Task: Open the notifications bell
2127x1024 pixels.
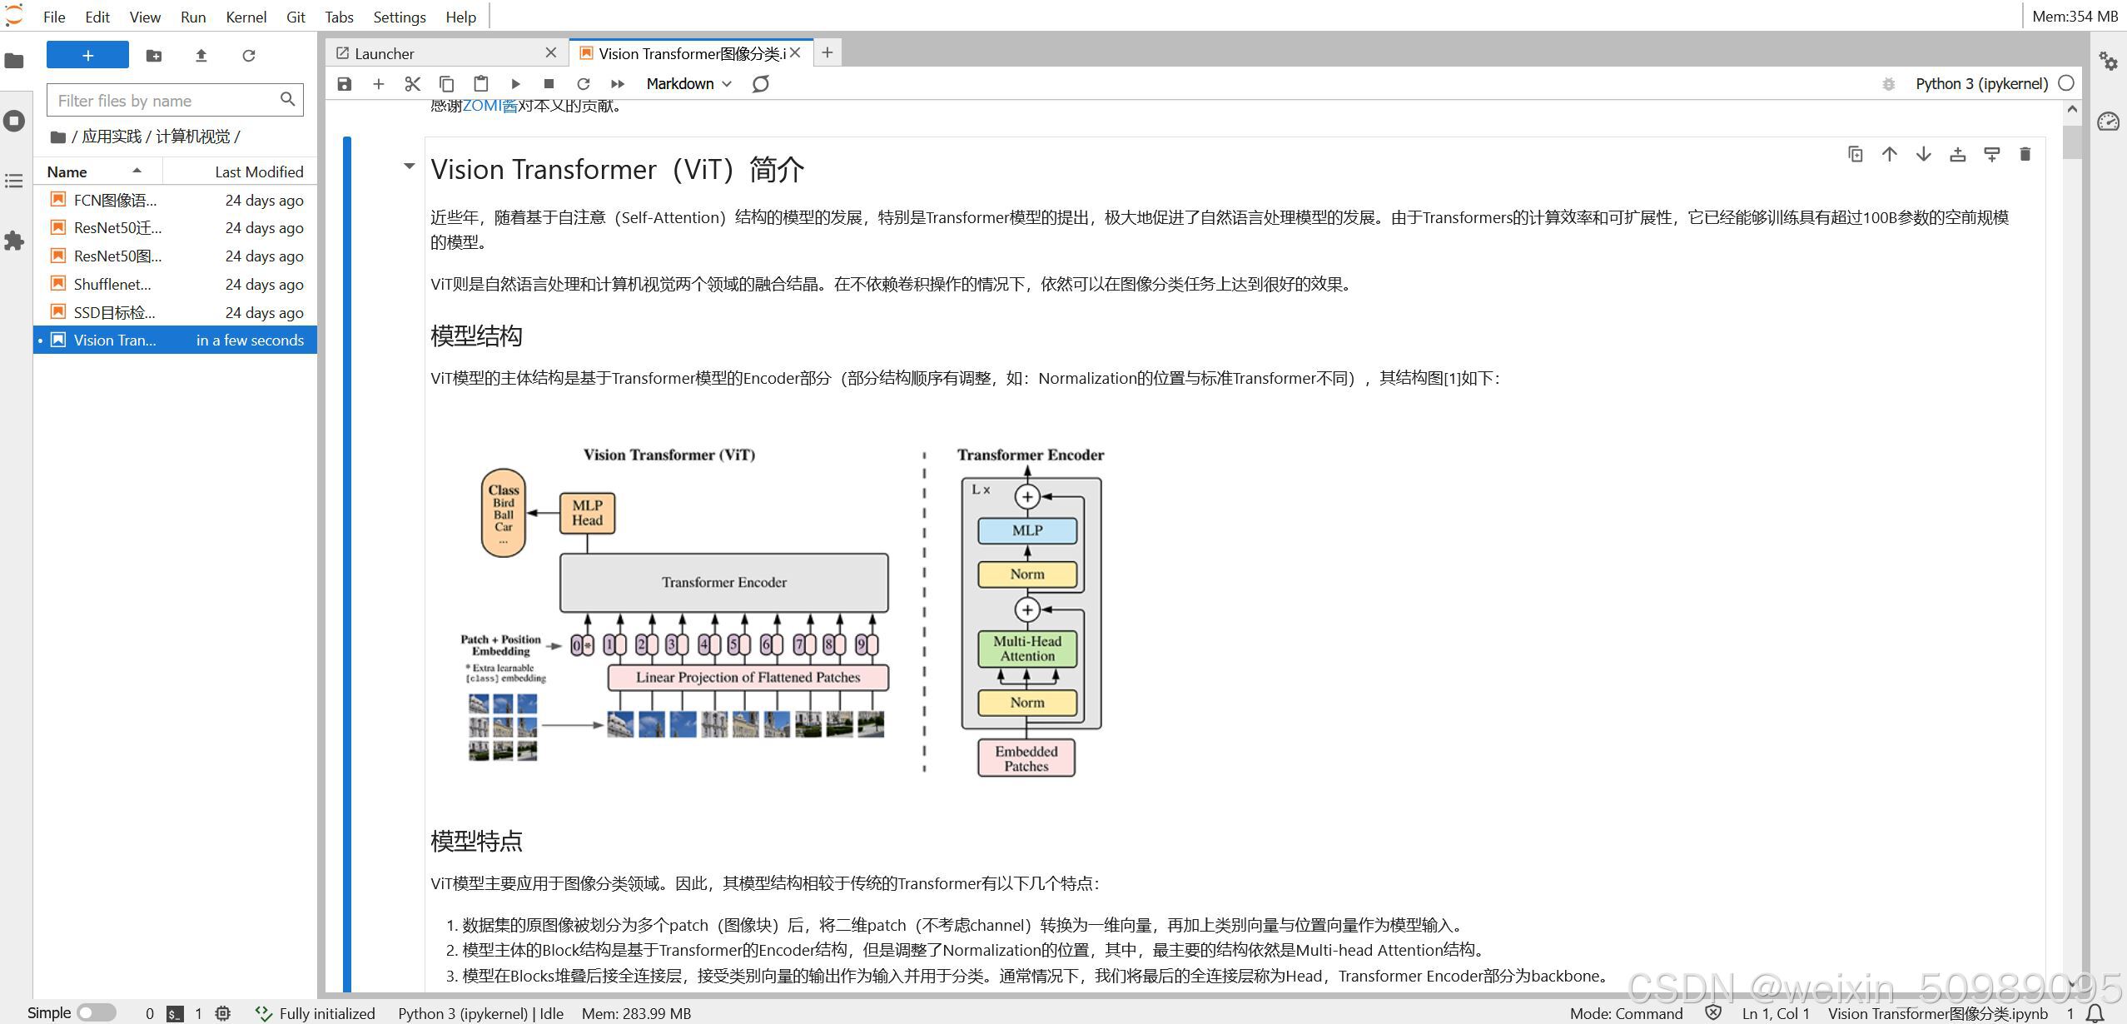Action: pos(2096,1013)
